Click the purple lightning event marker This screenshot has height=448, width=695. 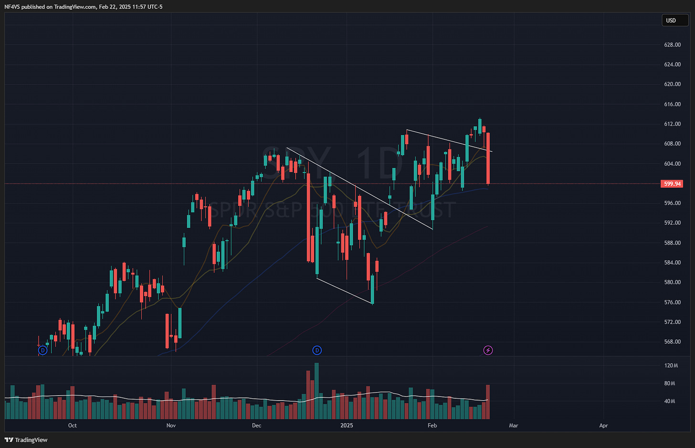tap(488, 351)
